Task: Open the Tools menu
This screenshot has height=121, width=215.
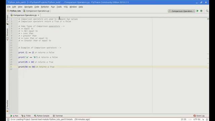Action: [59, 7]
